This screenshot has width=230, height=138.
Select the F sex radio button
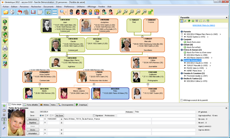46,115
